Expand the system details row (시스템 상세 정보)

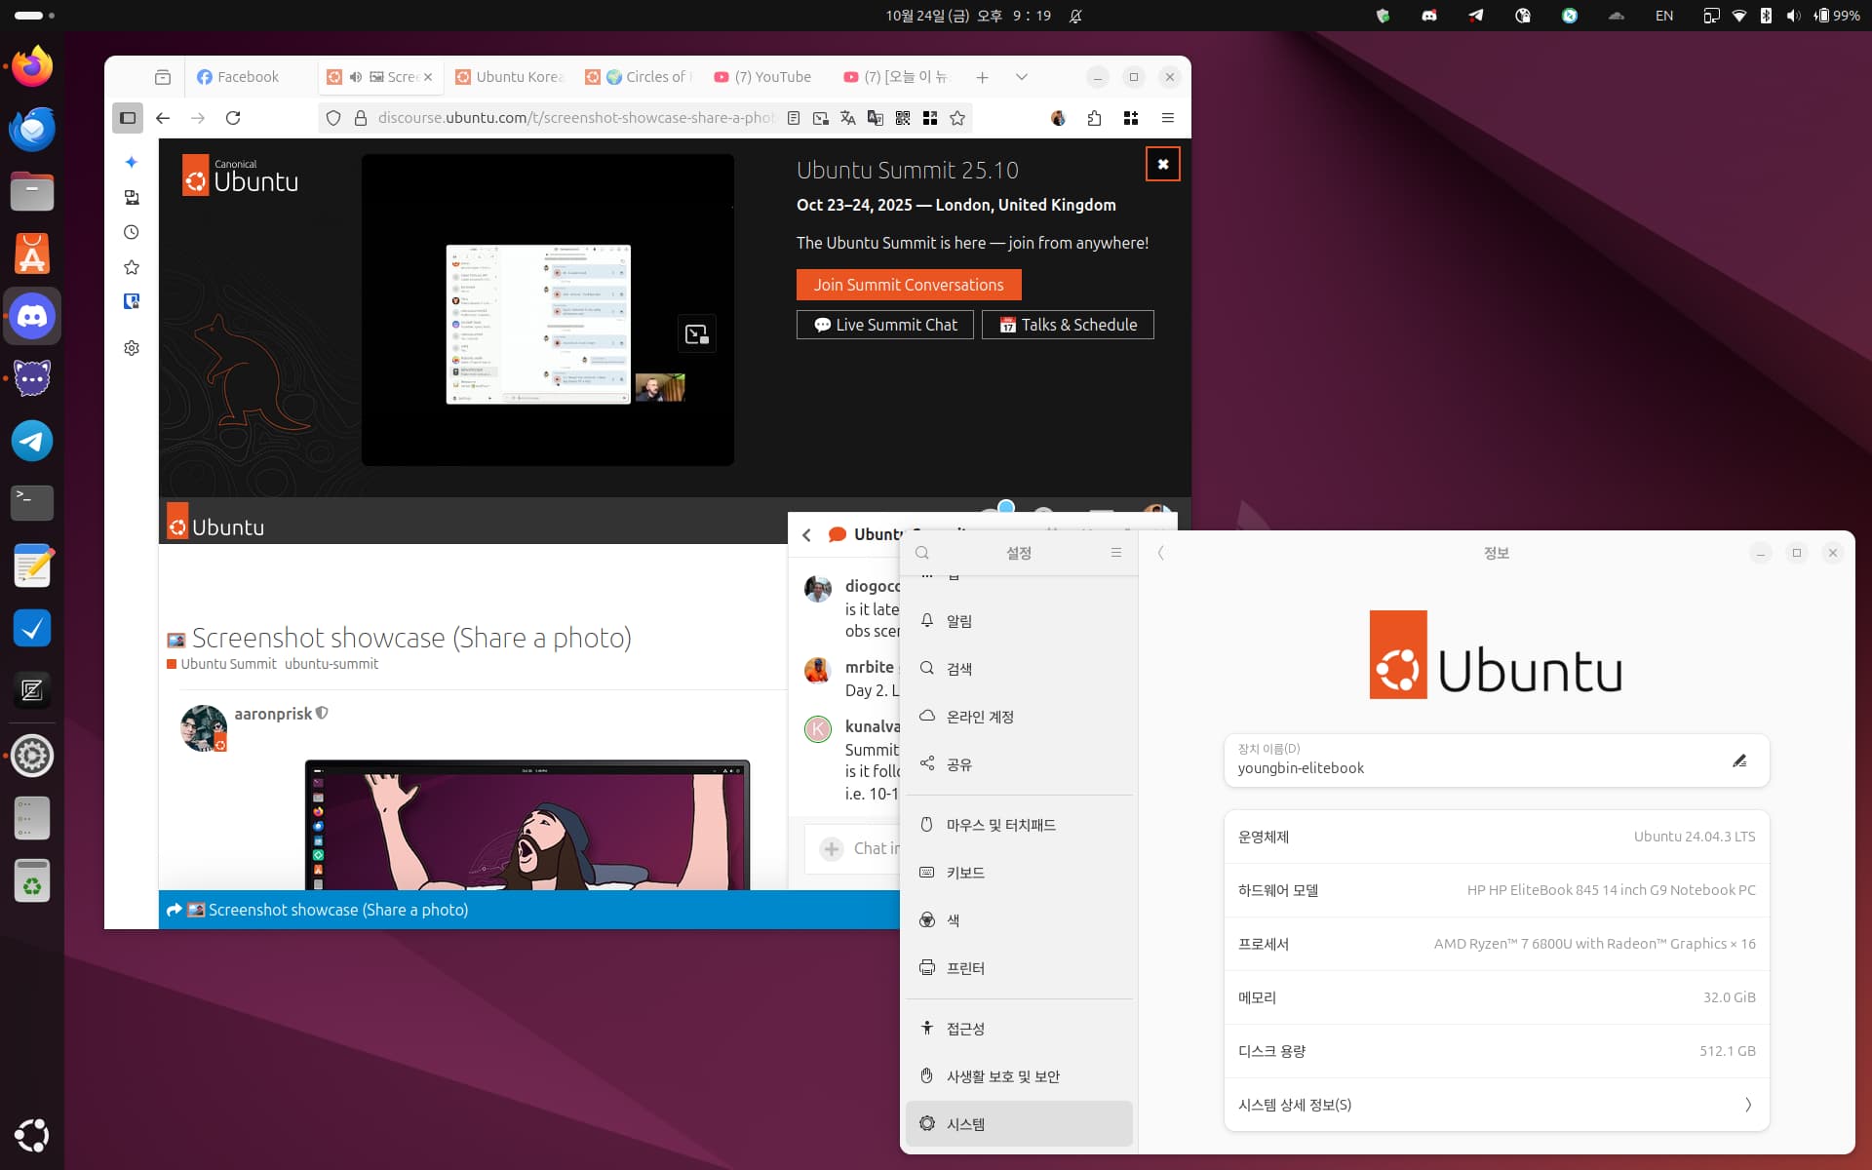click(x=1496, y=1105)
